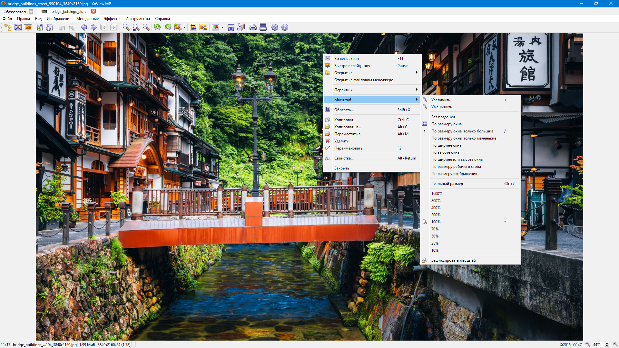Click the Browser folder tree toolbar icon
Screen dimensions: 619x348
(8, 27)
